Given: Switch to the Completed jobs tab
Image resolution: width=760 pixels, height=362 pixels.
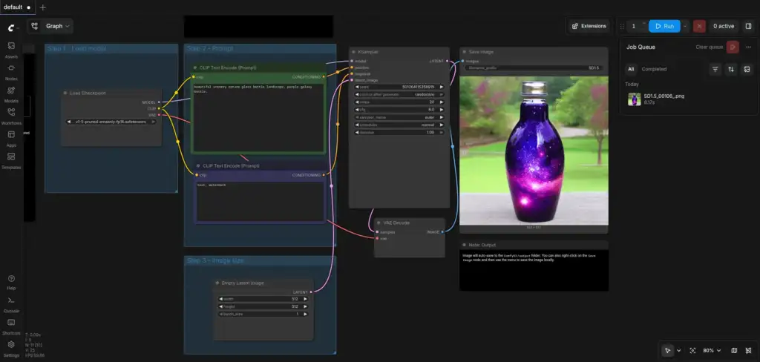Looking at the screenshot, I should 654,69.
